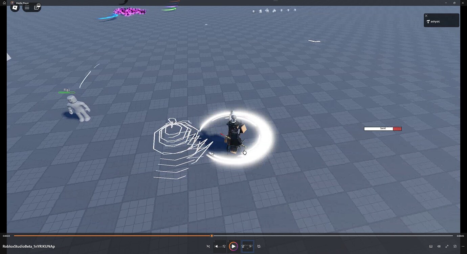Viewport: 467px width, 254px height.
Task: Click the RobloxStudioBeta video title
Action: tap(29, 246)
